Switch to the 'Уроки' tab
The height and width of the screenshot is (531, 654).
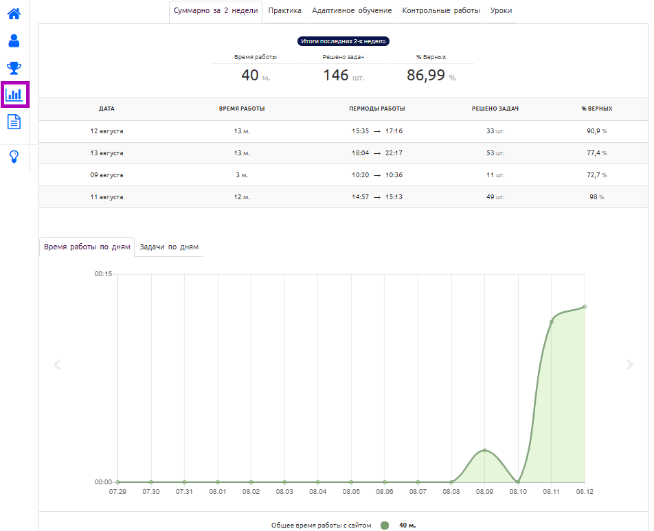click(x=501, y=11)
